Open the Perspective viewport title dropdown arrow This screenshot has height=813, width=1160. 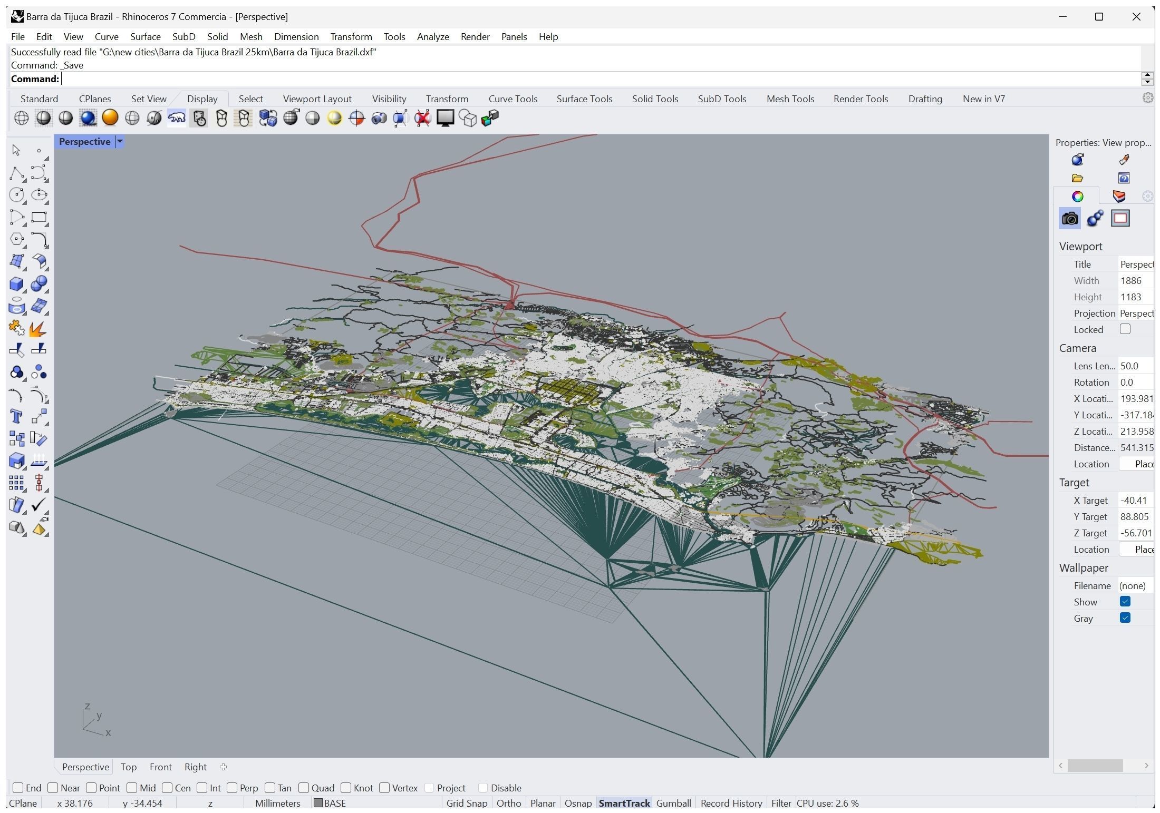tap(120, 141)
